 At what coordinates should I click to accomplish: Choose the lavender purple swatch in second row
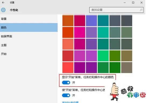pos(91,32)
